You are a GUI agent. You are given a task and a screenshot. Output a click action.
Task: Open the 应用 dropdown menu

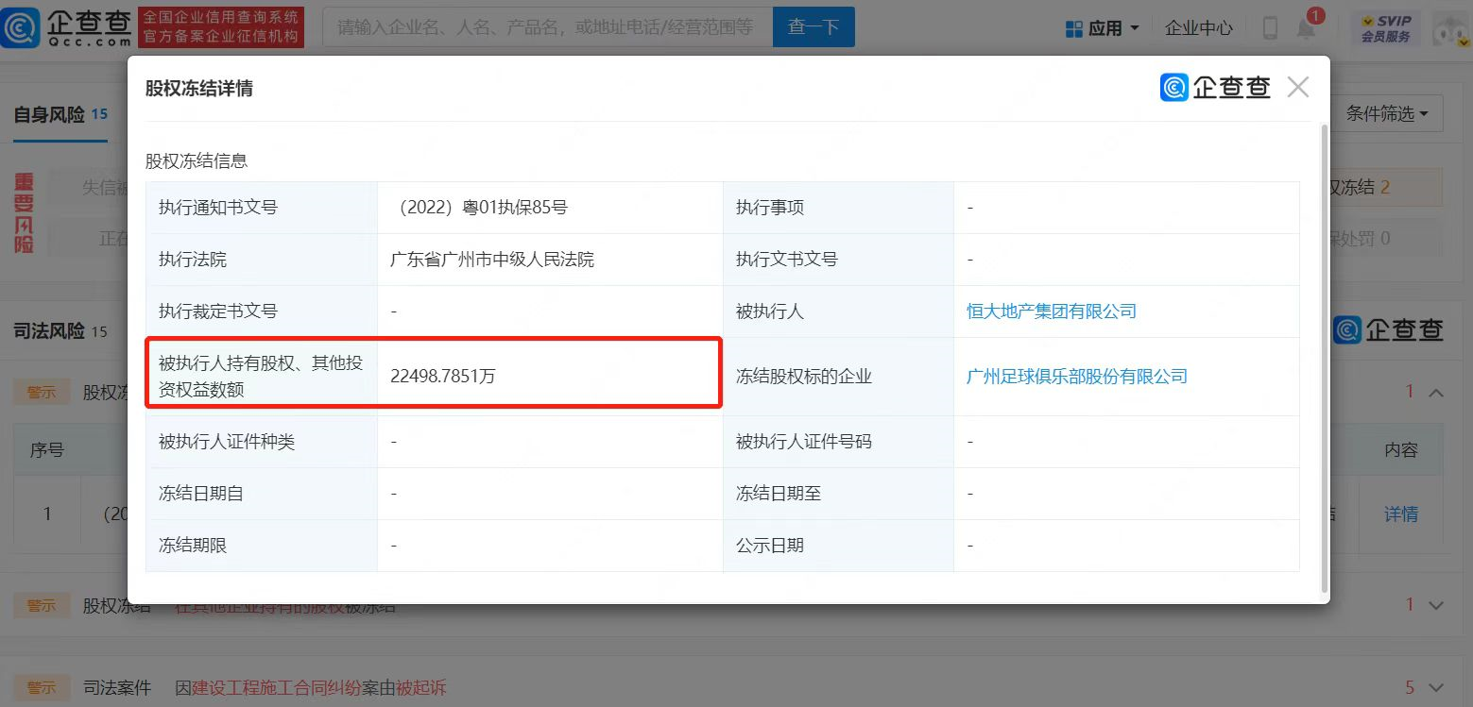[x=1103, y=28]
